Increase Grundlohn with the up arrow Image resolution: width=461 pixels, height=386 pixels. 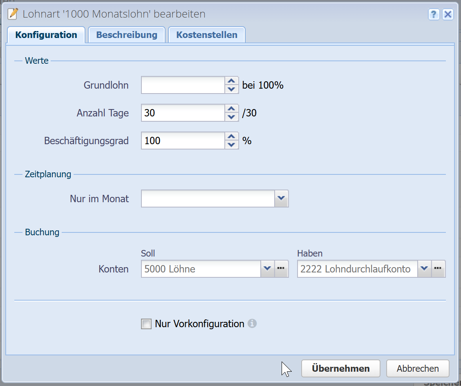click(x=232, y=81)
